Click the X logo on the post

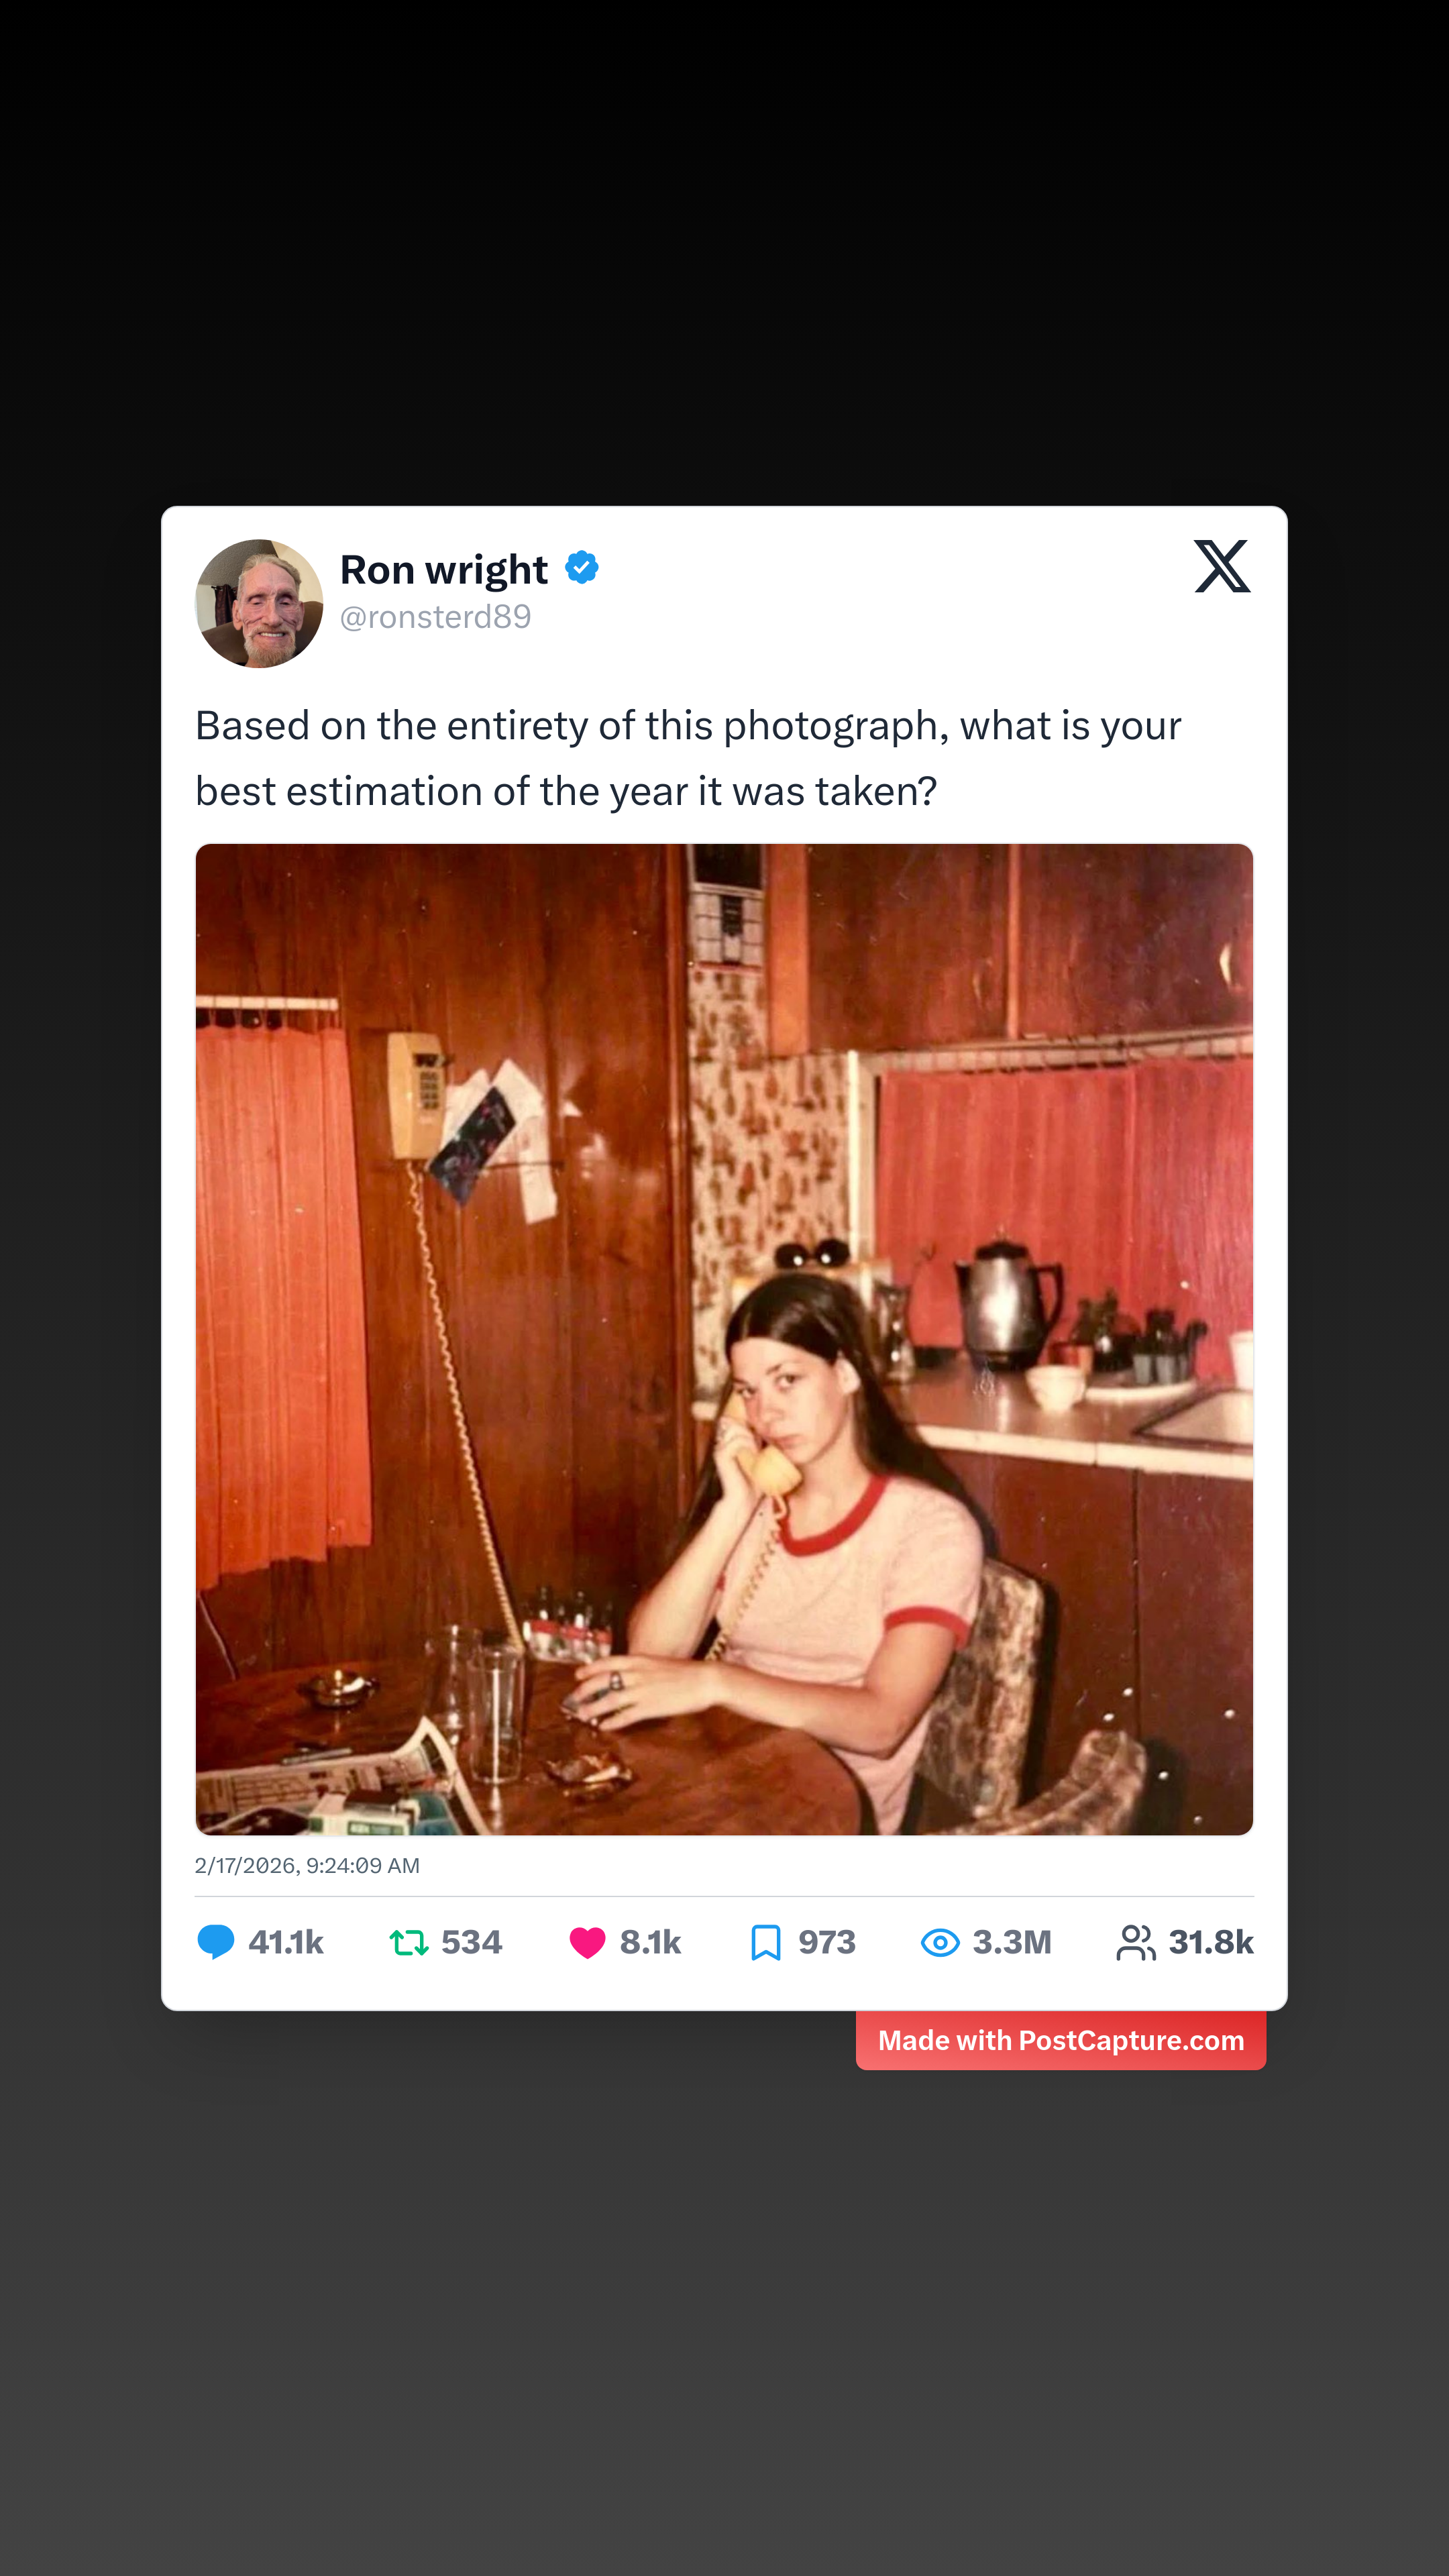click(x=1221, y=566)
